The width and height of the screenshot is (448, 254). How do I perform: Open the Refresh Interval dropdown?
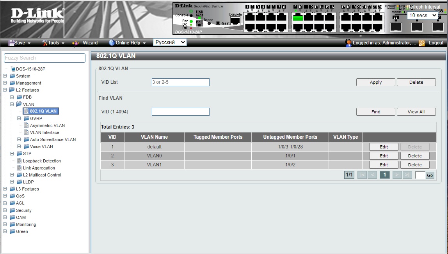pyautogui.click(x=423, y=16)
